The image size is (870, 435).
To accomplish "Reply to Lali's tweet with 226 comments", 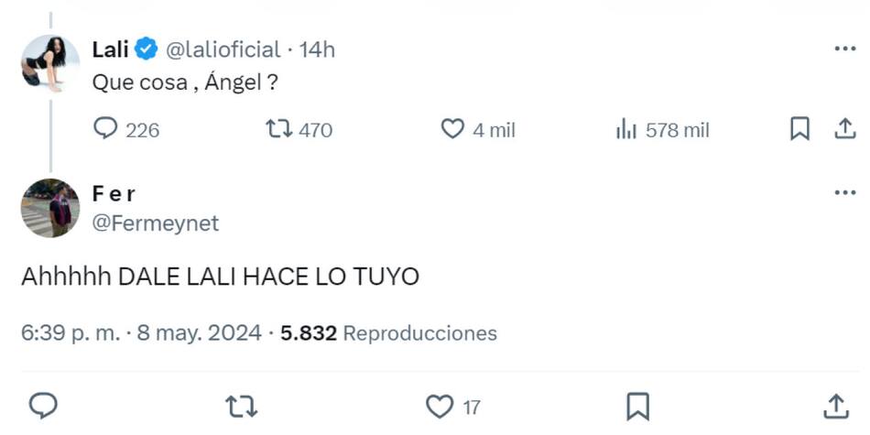I will click(107, 130).
